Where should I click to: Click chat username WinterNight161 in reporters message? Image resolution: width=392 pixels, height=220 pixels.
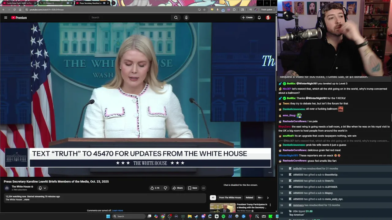288,156
